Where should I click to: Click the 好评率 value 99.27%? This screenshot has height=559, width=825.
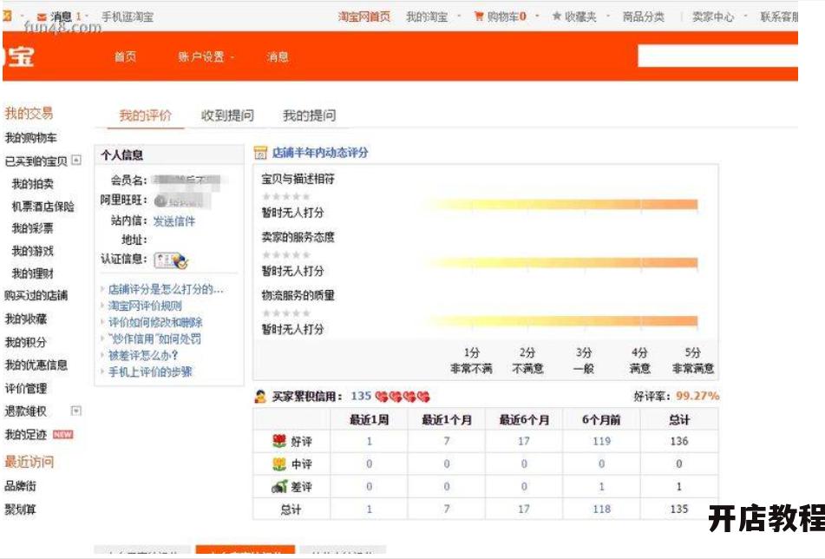point(697,396)
